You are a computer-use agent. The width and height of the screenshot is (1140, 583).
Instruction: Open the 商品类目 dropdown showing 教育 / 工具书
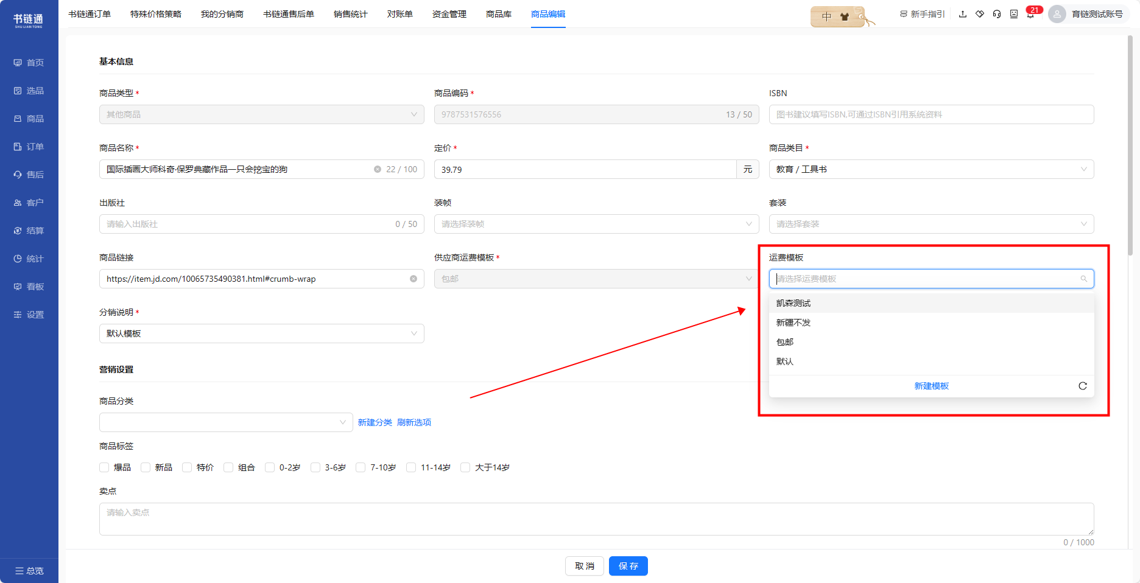click(x=932, y=169)
